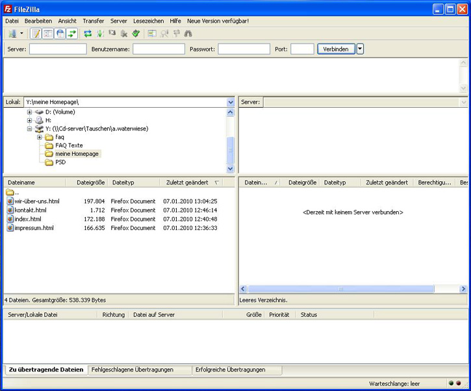Expand the faq folder in the tree
The image size is (471, 391).
click(40, 137)
